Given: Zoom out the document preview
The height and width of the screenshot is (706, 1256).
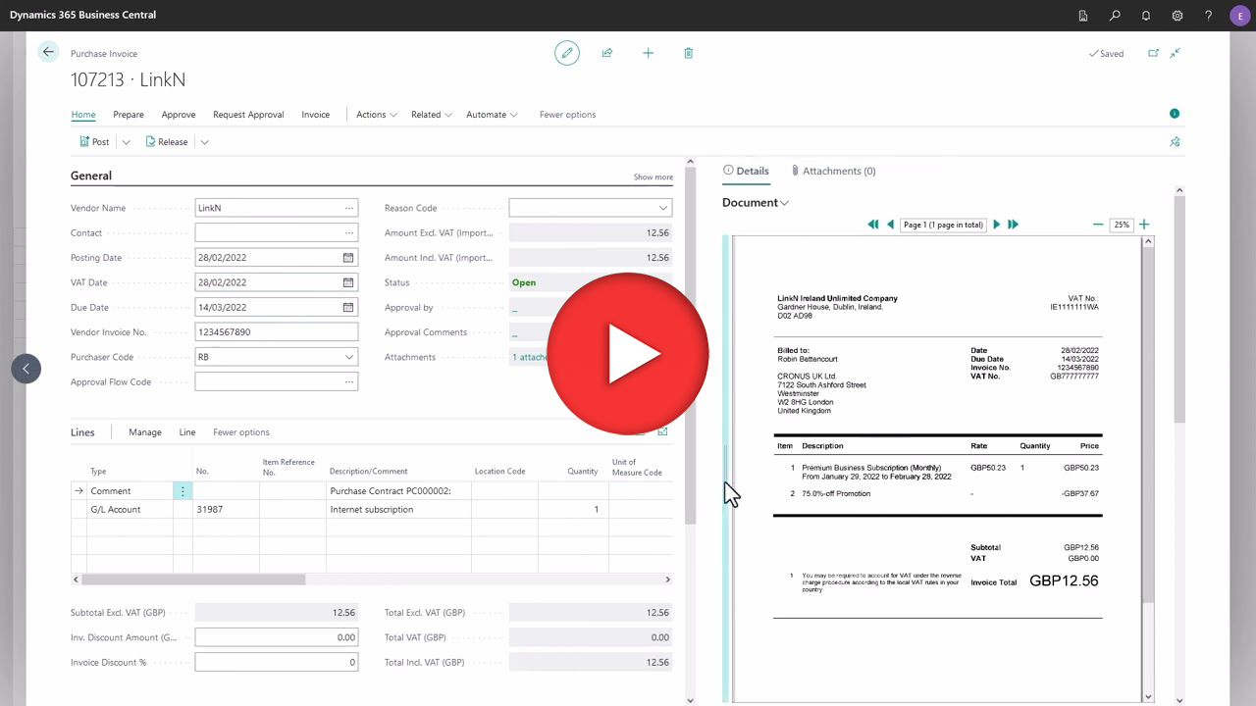Looking at the screenshot, I should point(1098,225).
